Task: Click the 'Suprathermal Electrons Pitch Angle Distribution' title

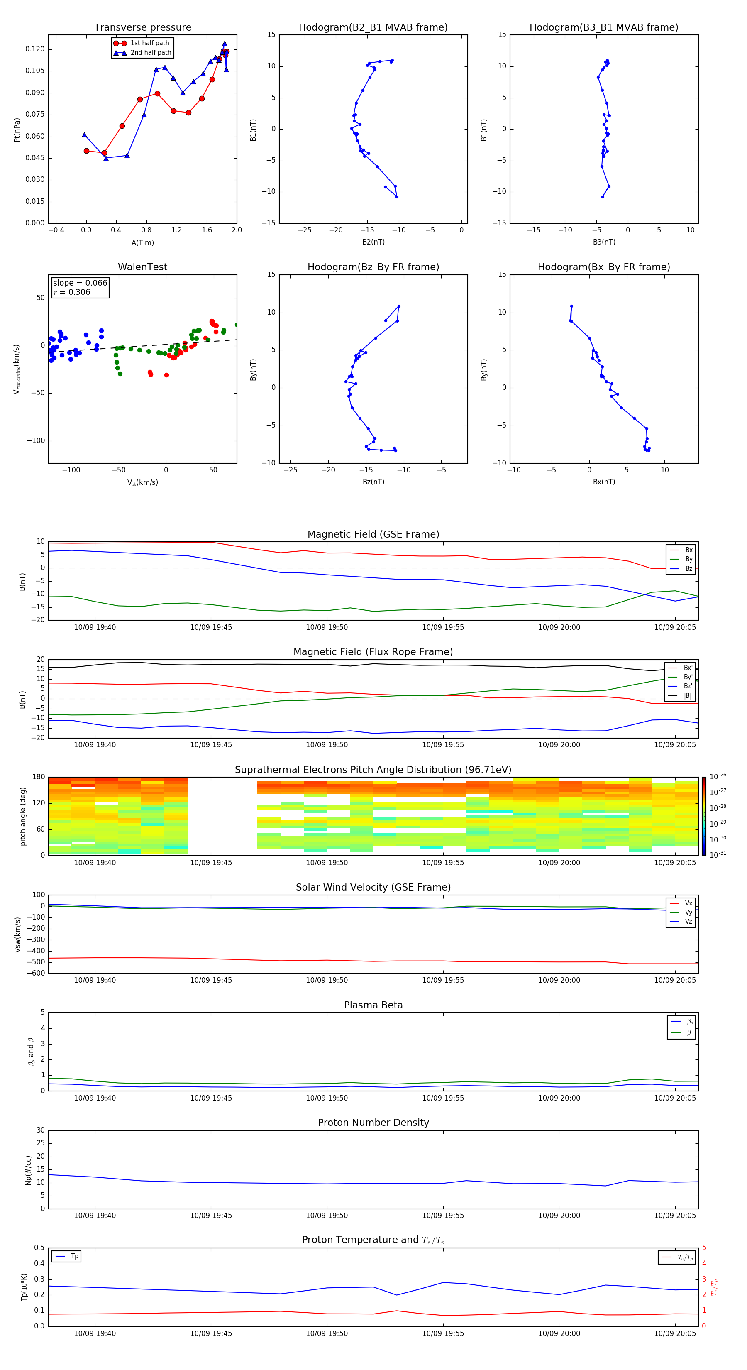Action: 373,770
